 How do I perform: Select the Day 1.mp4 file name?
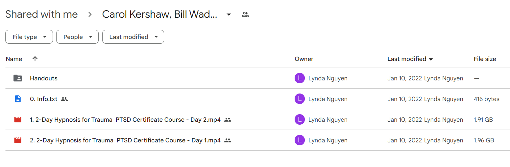coord(125,140)
